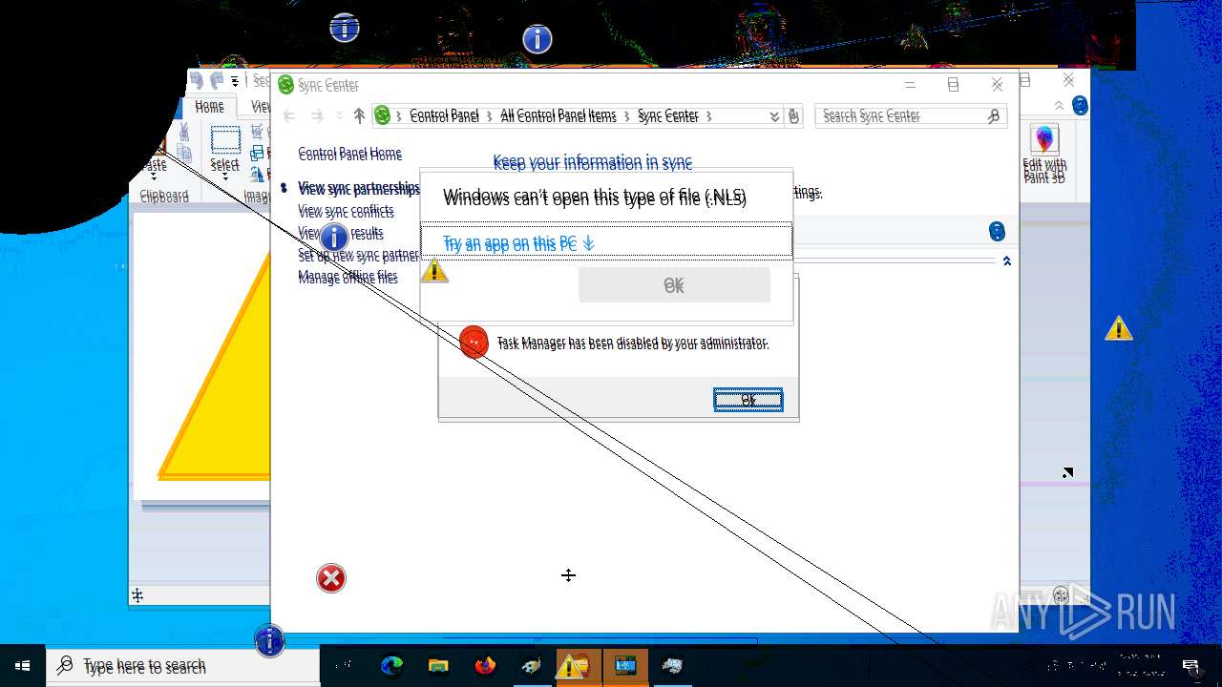Image resolution: width=1222 pixels, height=687 pixels.
Task: Click the taskbar Type here to search box
Action: [182, 666]
